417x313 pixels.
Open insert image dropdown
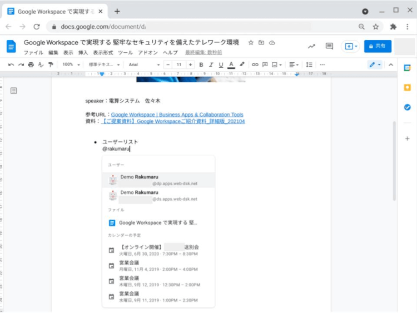pyautogui.click(x=277, y=64)
